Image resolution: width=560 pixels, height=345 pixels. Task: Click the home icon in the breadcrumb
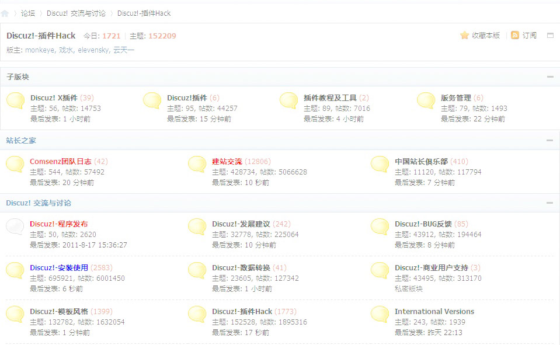pyautogui.click(x=5, y=13)
